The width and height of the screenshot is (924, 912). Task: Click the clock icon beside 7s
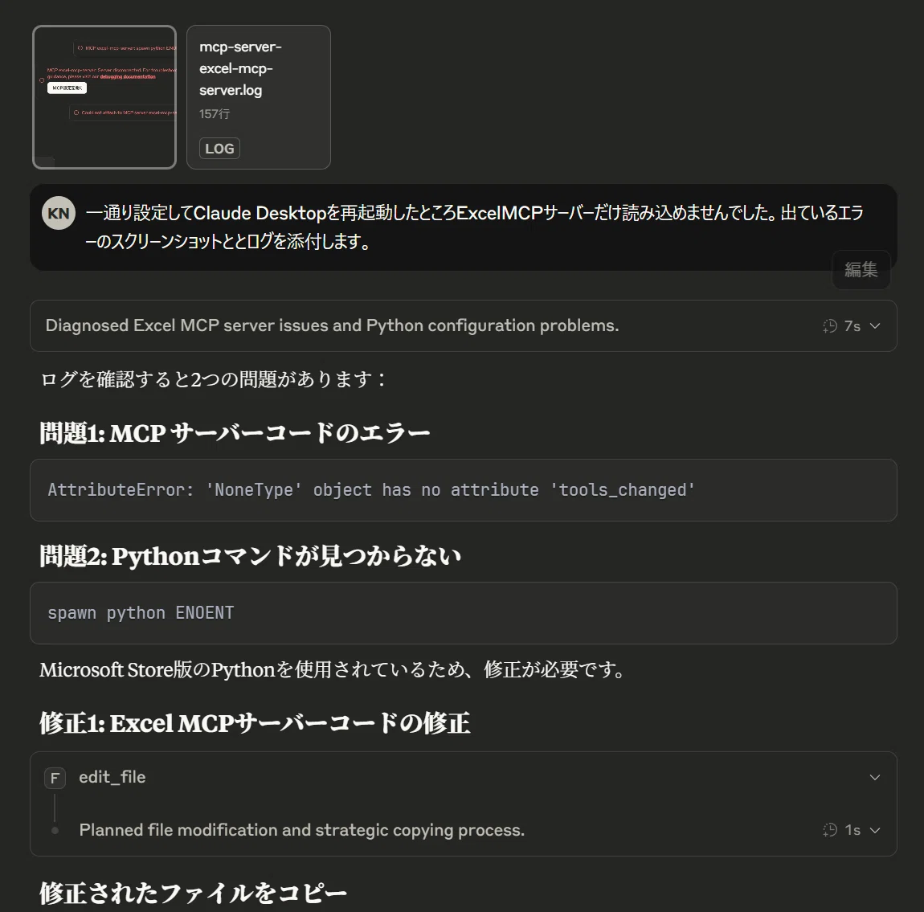coord(830,325)
